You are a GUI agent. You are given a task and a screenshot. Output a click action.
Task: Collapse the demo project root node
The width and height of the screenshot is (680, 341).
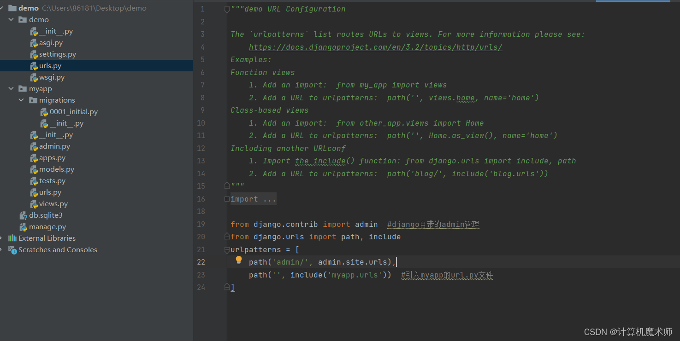coord(1,8)
